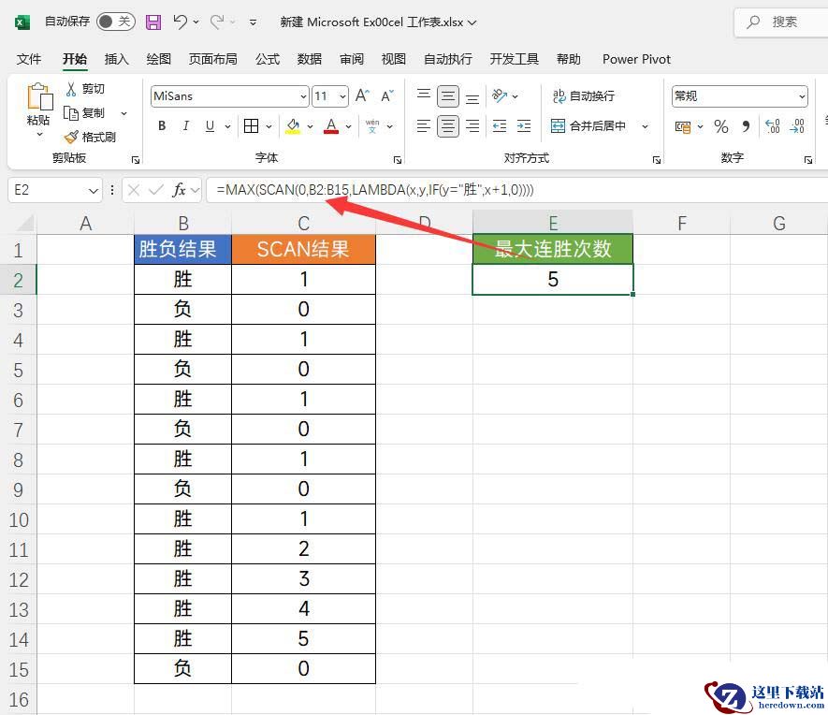Open the Name Box dropdown arrow

[94, 191]
